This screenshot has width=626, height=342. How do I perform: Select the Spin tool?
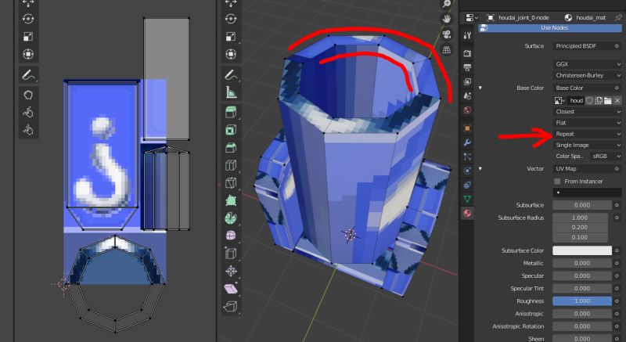coord(231,218)
